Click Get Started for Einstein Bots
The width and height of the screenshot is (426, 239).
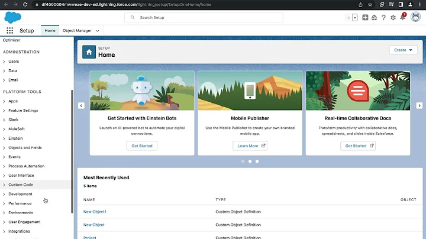coord(142,146)
